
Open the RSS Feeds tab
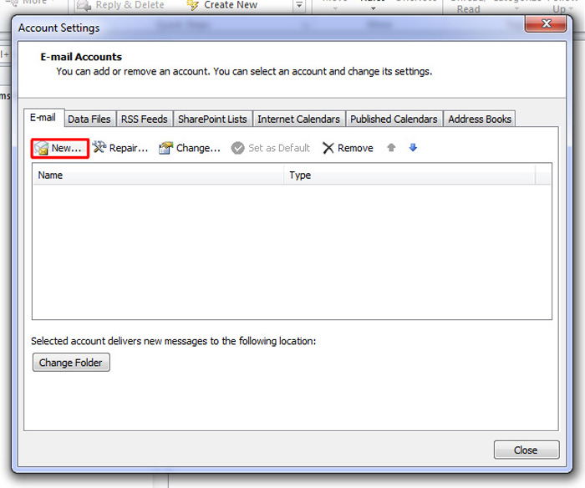click(144, 119)
